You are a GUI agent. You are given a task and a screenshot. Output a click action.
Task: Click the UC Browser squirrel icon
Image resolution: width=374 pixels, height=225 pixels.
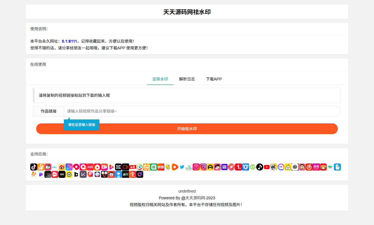point(34,174)
